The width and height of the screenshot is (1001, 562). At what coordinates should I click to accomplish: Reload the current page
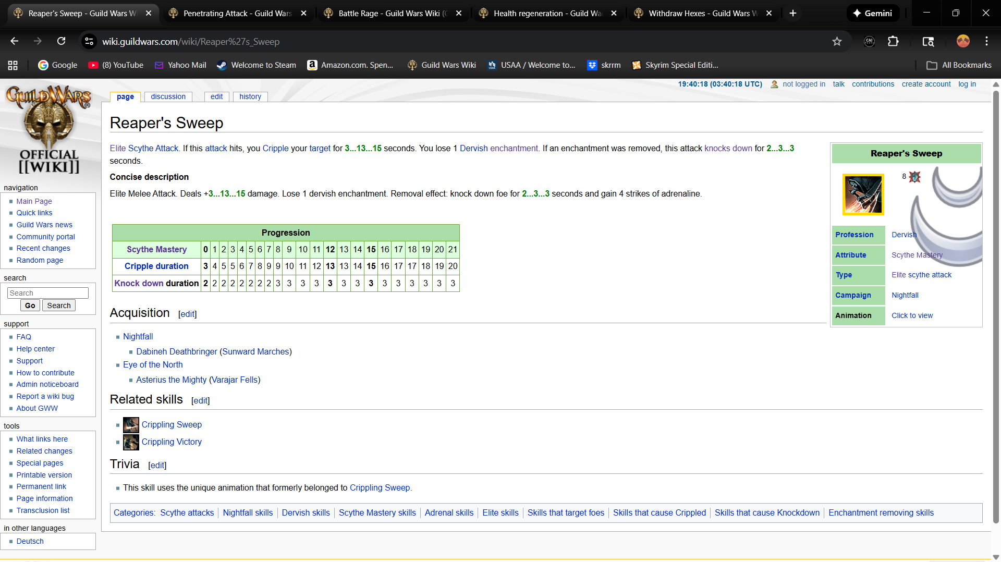coord(61,41)
